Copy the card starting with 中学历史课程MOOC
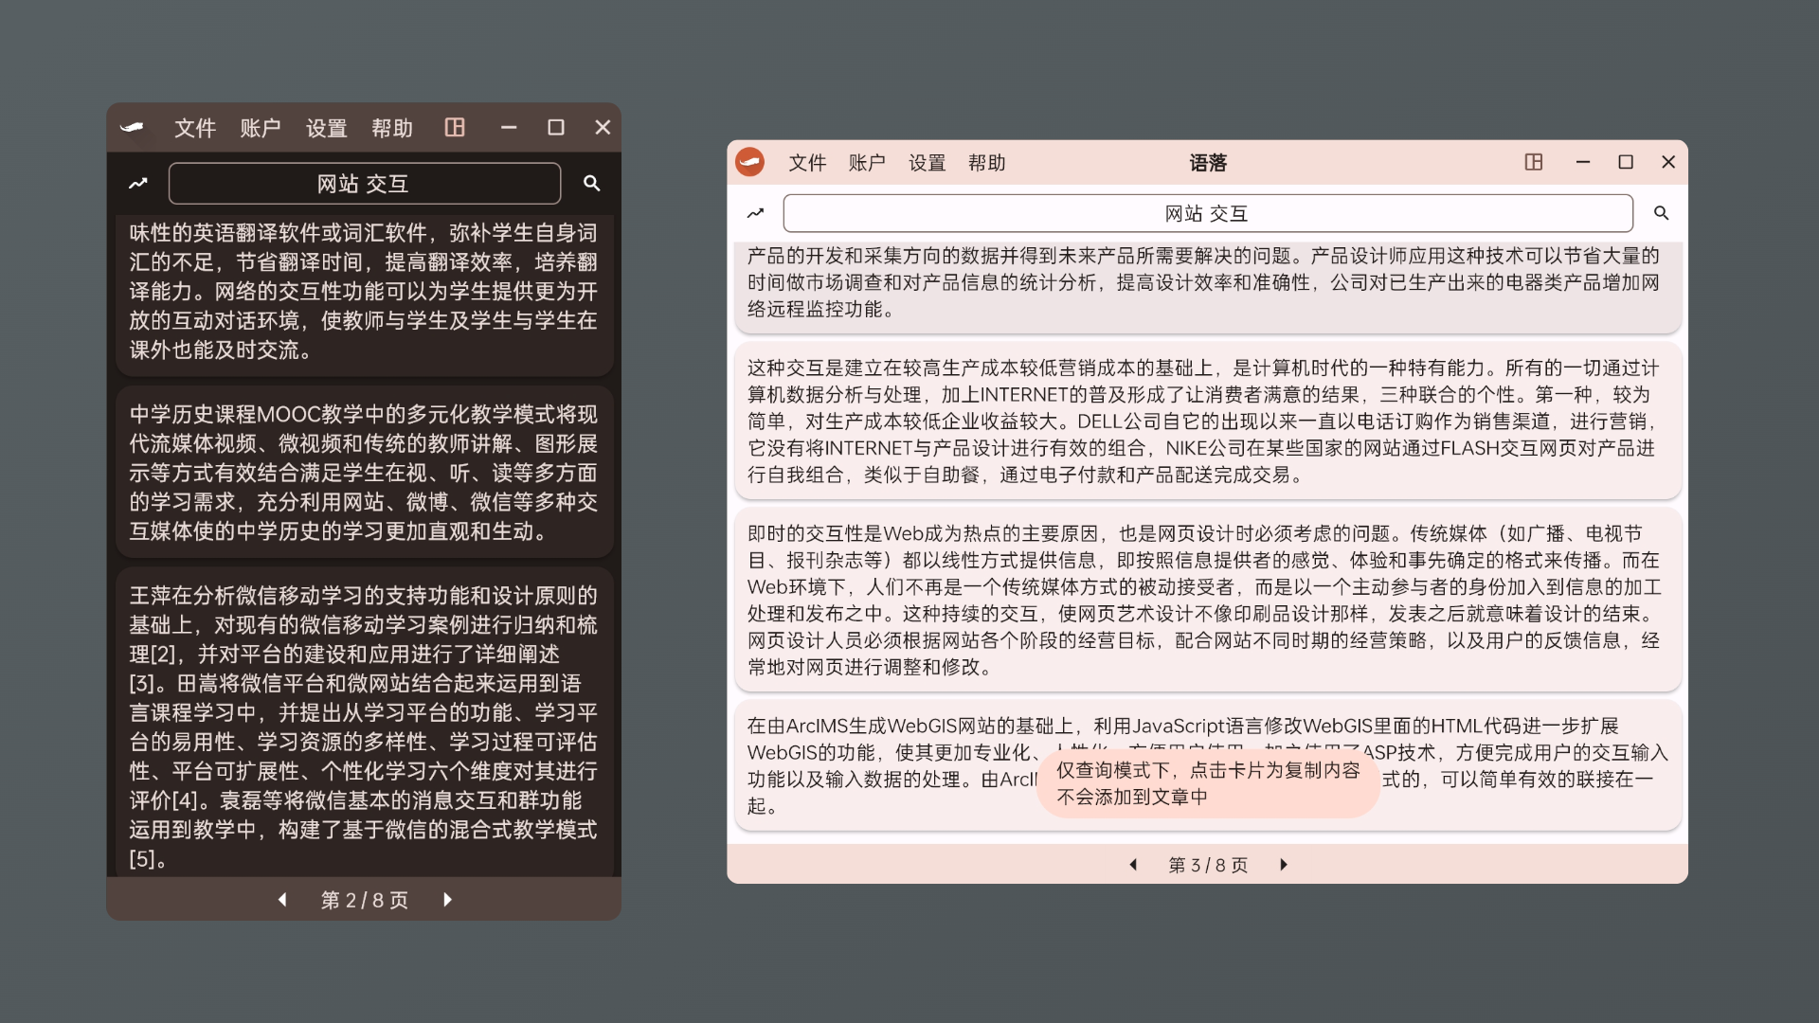Viewport: 1819px width, 1023px height. pyautogui.click(x=364, y=472)
